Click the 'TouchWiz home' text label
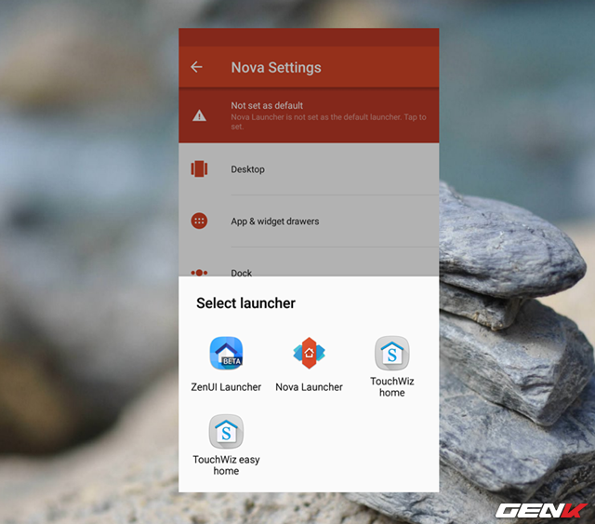Image resolution: width=595 pixels, height=524 pixels. point(391,387)
